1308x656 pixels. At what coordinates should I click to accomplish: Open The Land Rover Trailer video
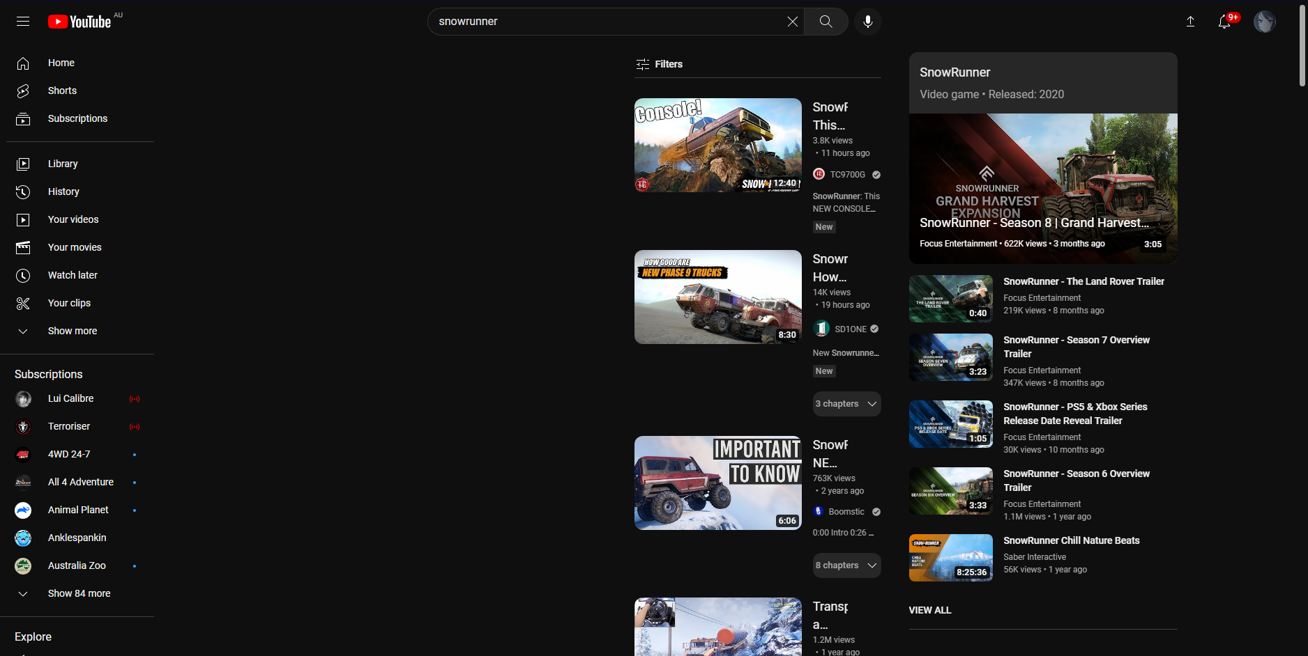[x=1083, y=281]
